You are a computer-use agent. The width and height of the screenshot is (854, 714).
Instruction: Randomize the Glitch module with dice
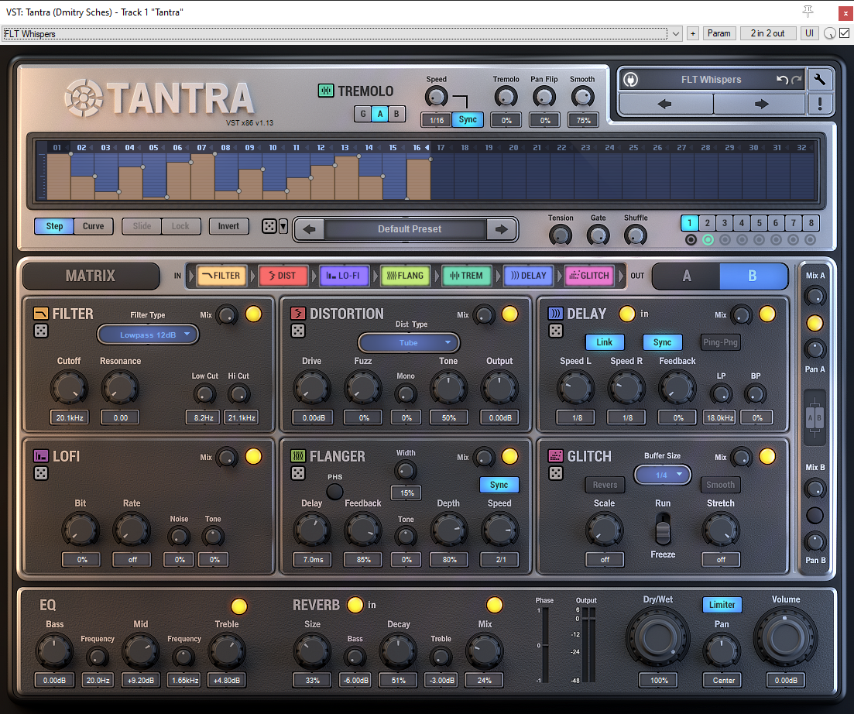point(556,473)
